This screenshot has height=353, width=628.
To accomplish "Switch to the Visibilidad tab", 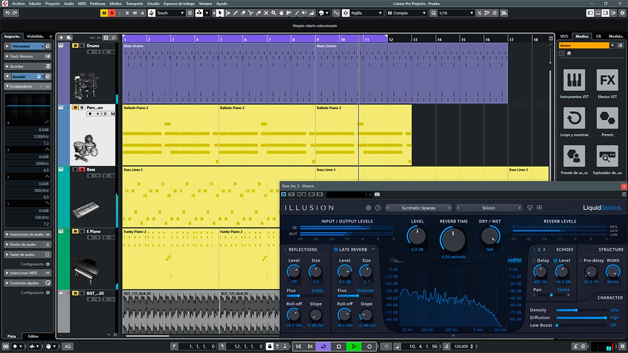I will [x=36, y=36].
